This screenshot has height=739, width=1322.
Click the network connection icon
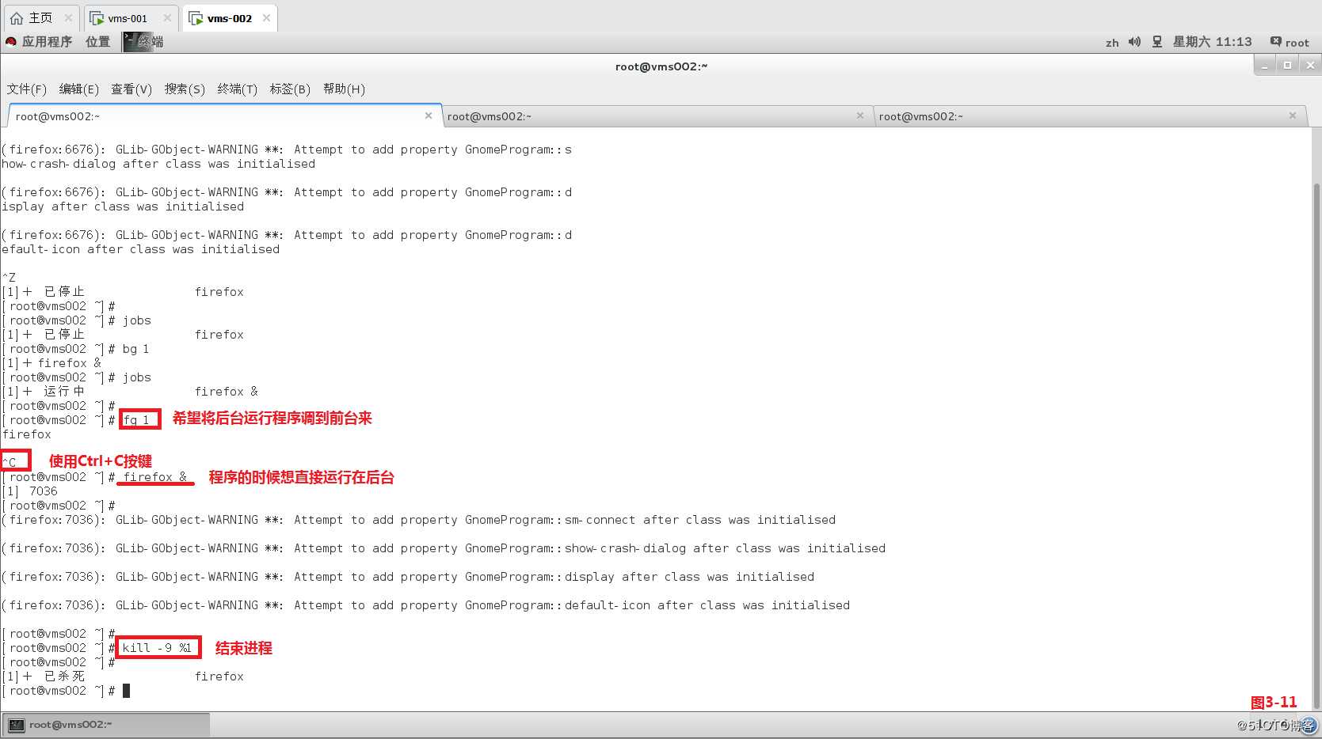(x=1157, y=42)
